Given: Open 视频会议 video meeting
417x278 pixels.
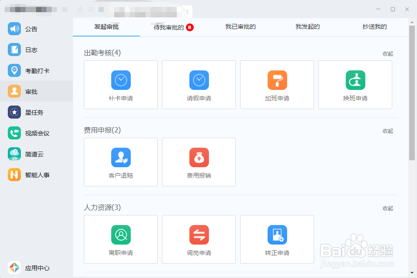Looking at the screenshot, I should coord(33,133).
